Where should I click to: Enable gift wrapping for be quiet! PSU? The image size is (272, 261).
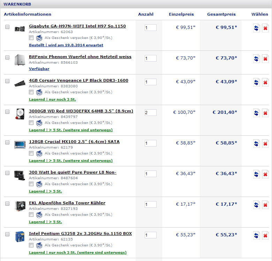coord(31,184)
